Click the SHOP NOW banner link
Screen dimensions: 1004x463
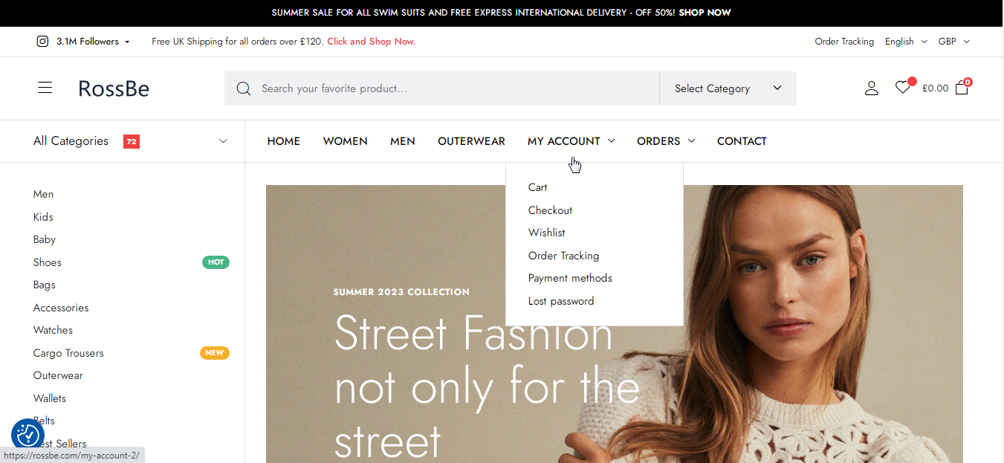click(705, 13)
